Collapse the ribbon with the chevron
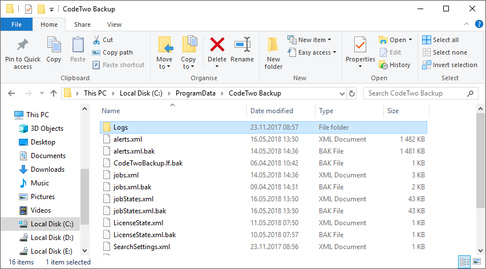Viewport: 486px width, 269px height. [x=467, y=24]
